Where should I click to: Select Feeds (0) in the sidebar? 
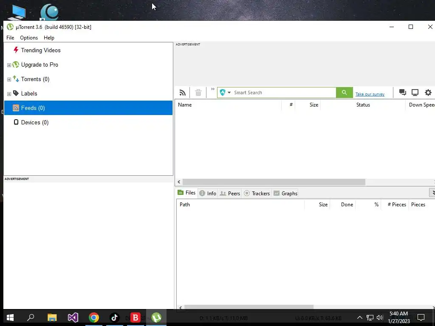pyautogui.click(x=88, y=108)
